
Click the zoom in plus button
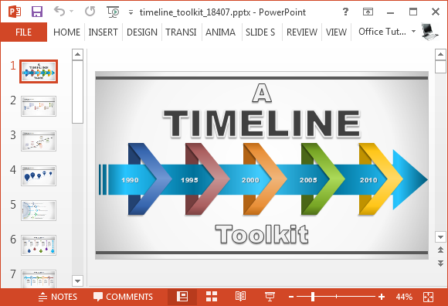point(381,297)
